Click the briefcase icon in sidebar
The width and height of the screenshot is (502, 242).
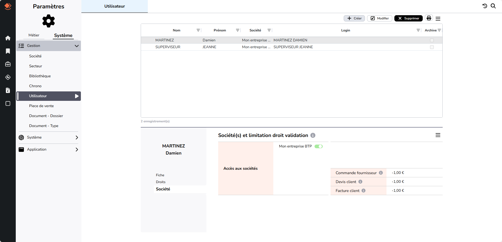tap(8, 64)
